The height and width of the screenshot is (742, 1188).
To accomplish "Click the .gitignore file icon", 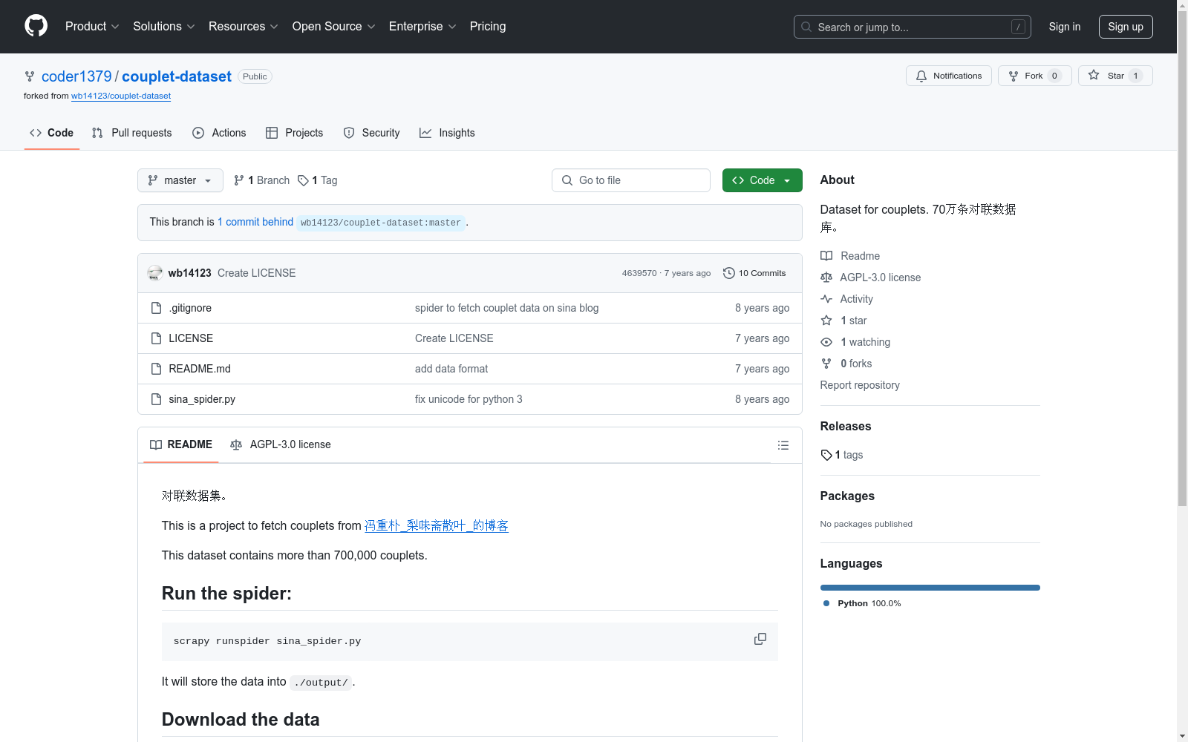I will tap(156, 308).
